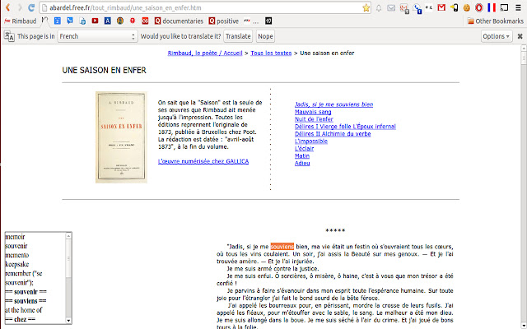Image resolution: width=527 pixels, height=329 pixels.
Task: Open the black square bookmark icon
Action: (268, 21)
